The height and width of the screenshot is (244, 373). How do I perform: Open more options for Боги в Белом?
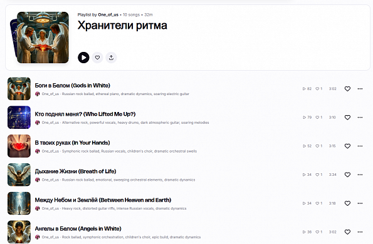pos(360,89)
